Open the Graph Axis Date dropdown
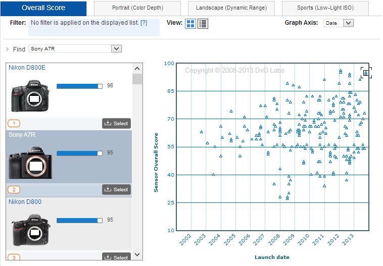The height and width of the screenshot is (266, 383). (339, 23)
